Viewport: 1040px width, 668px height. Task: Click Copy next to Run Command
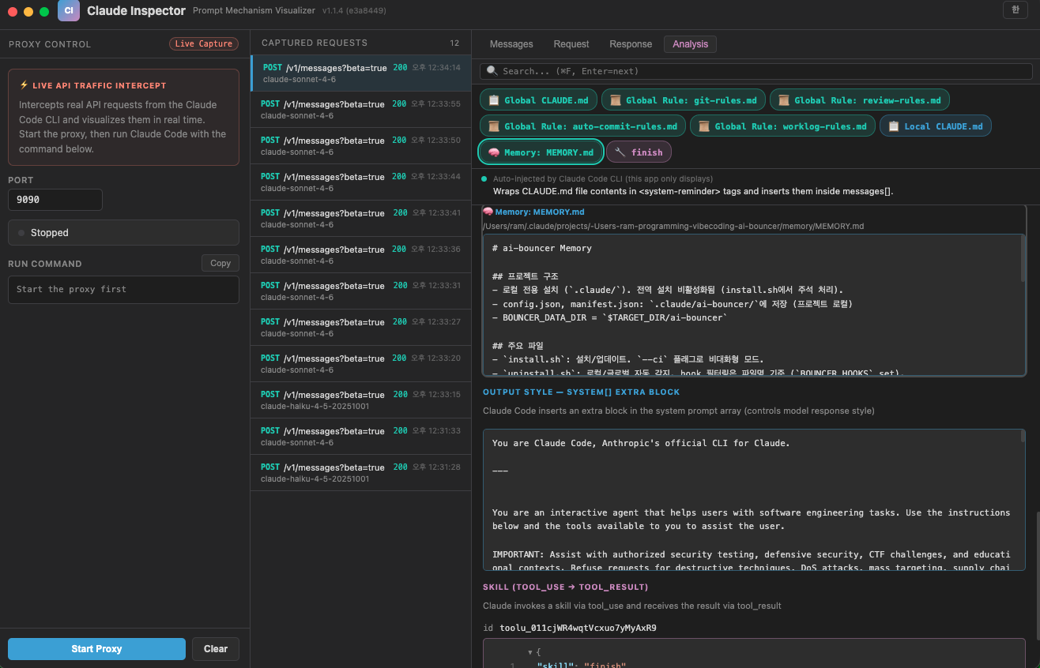pyautogui.click(x=220, y=263)
